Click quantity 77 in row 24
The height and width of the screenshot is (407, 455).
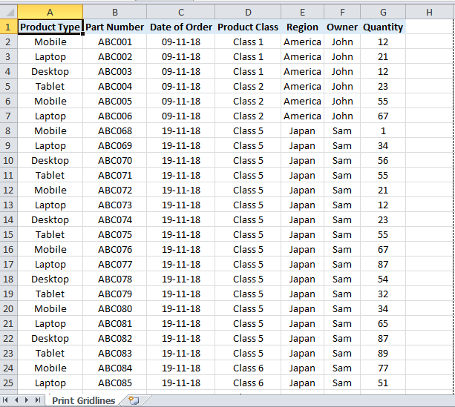pyautogui.click(x=383, y=368)
